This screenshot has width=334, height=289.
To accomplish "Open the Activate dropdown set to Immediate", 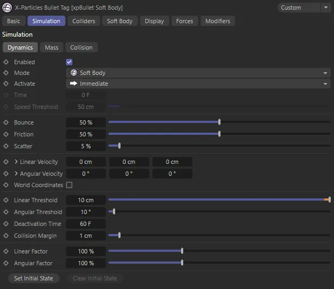I will pos(198,84).
